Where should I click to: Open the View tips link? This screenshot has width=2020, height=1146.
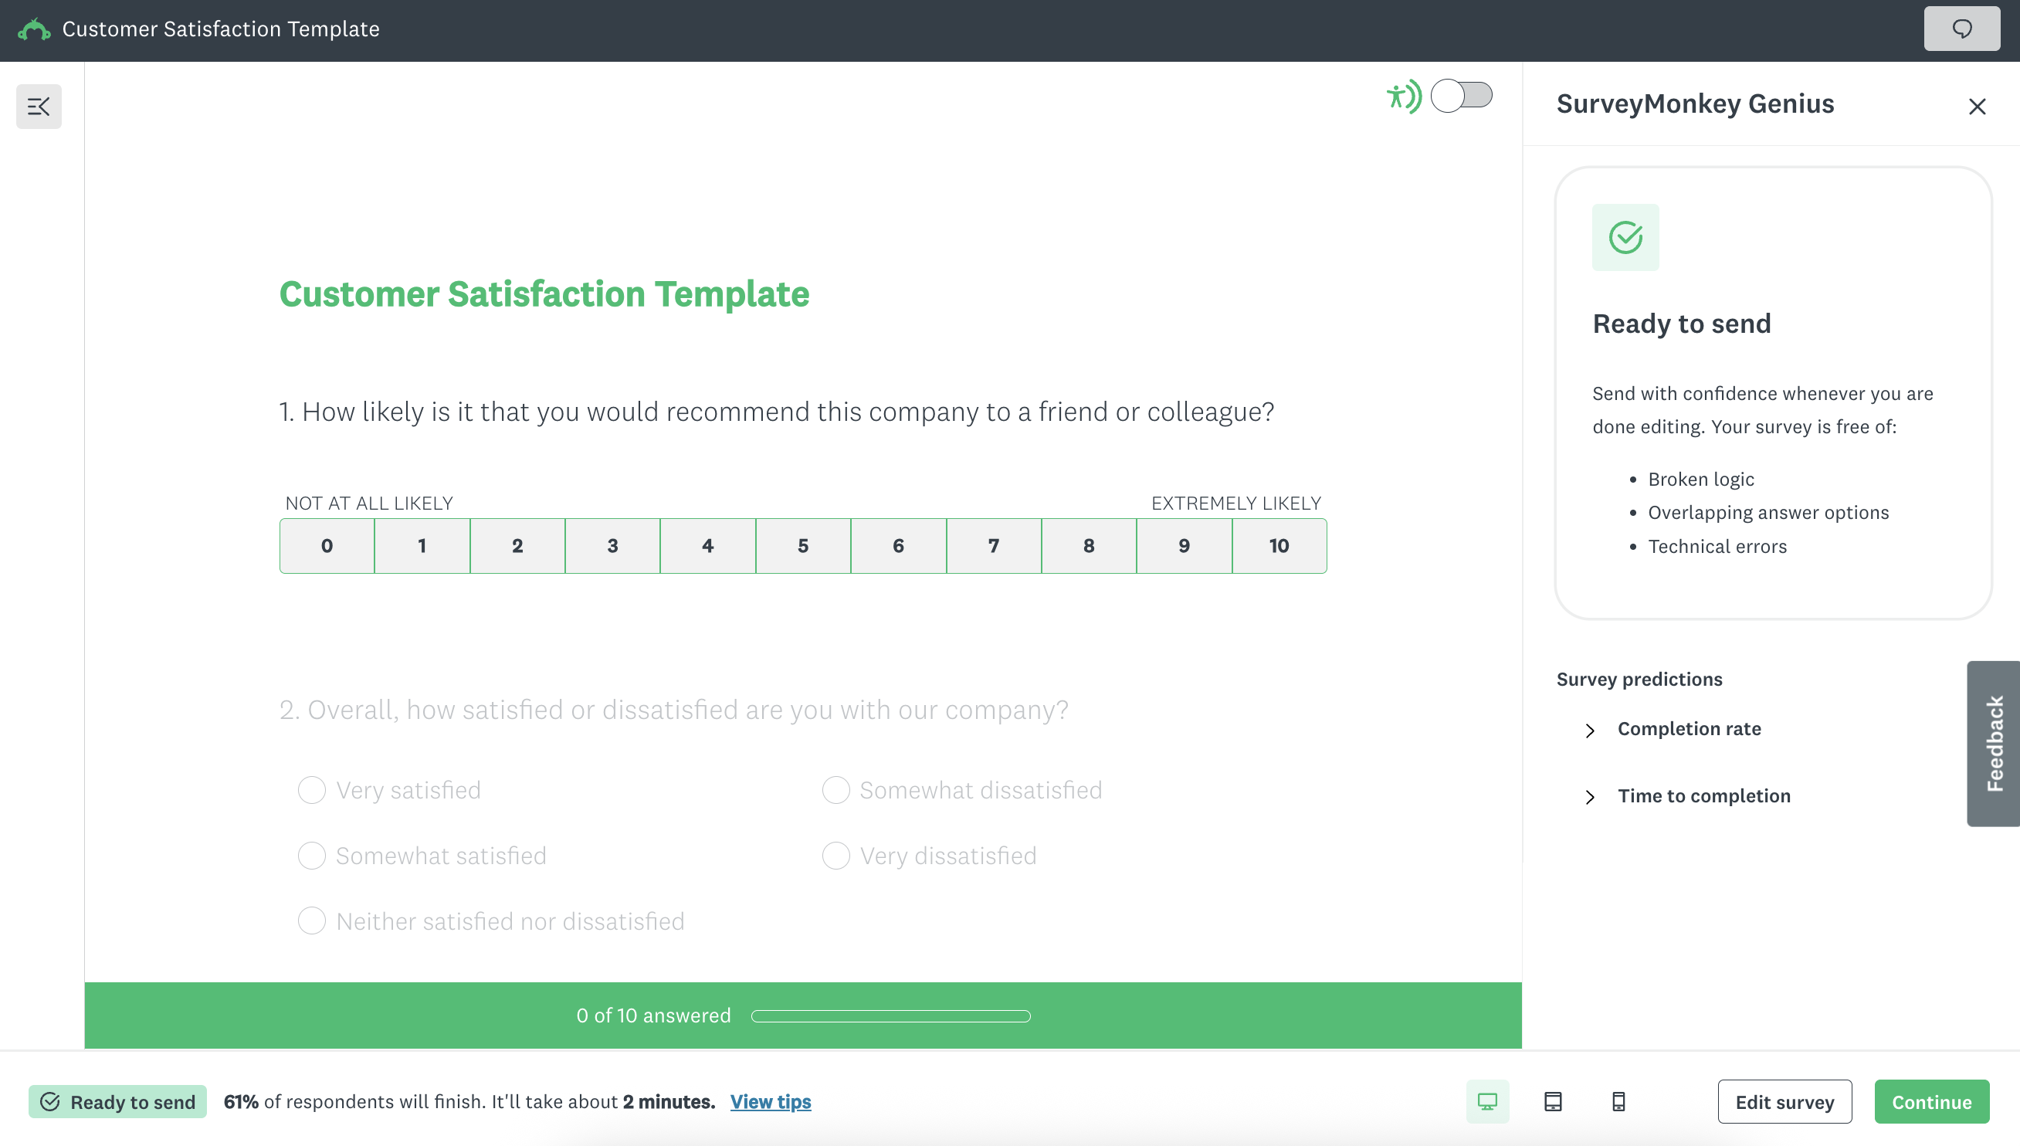pyautogui.click(x=771, y=1101)
